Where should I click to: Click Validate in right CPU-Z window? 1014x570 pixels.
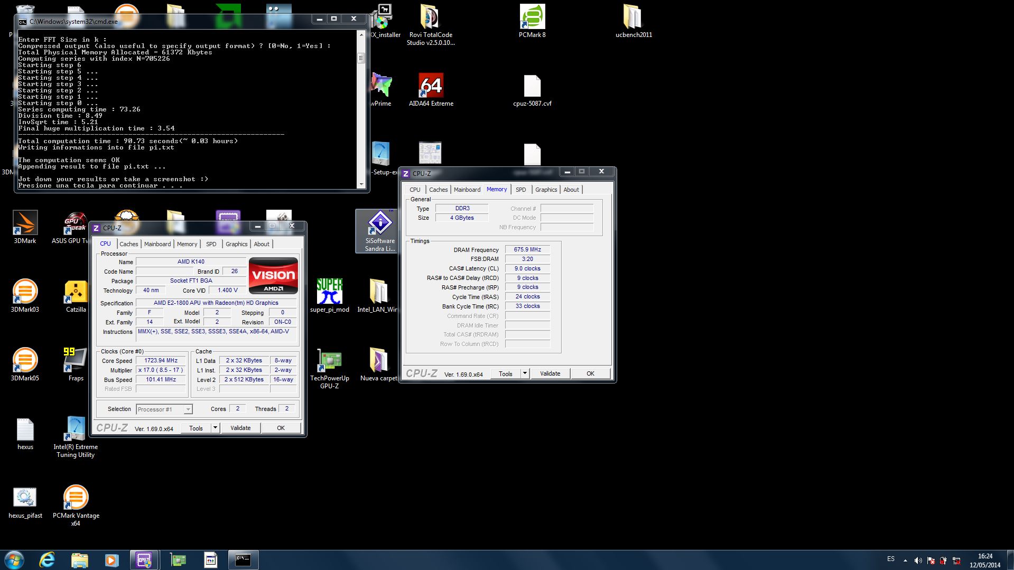click(x=550, y=373)
